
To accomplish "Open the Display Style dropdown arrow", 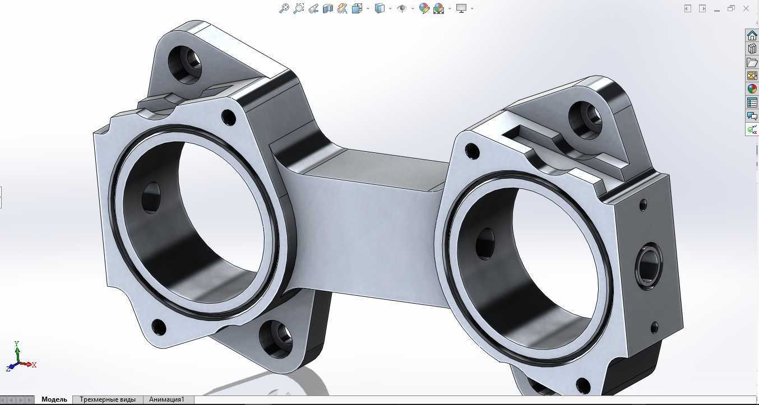I will point(390,8).
